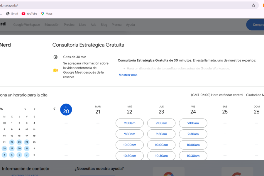Image resolution: width=264 pixels, height=176 pixels.
Task: Bookmark this page with the star icon
Action: click(x=253, y=5)
